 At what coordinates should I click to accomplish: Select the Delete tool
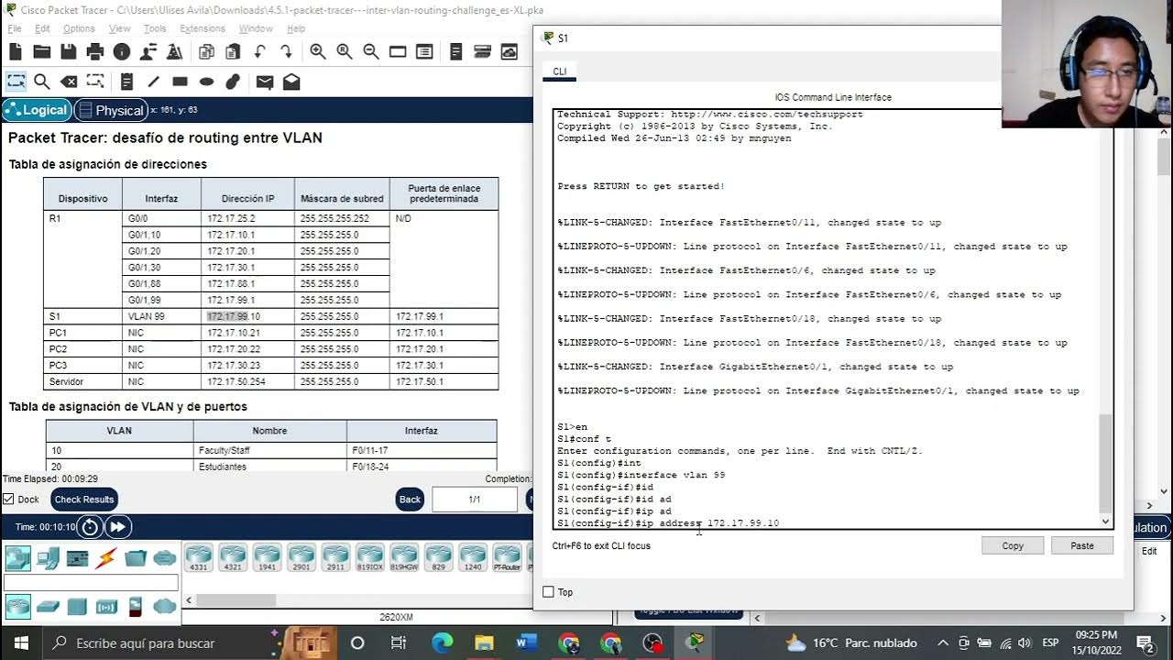click(69, 82)
